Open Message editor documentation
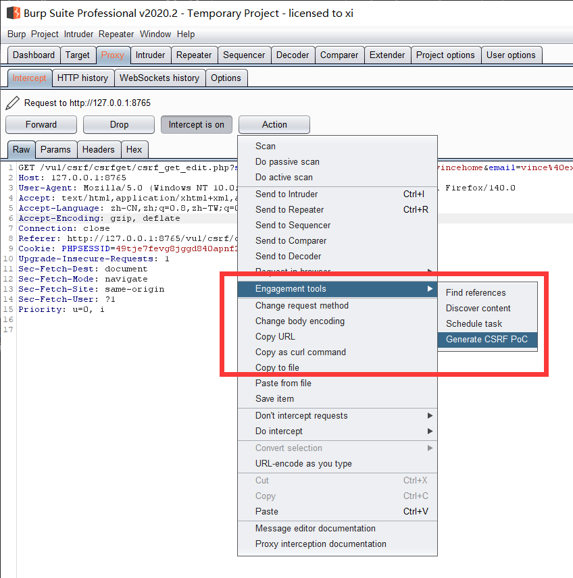Screen dimensions: 573x578 click(x=337, y=528)
